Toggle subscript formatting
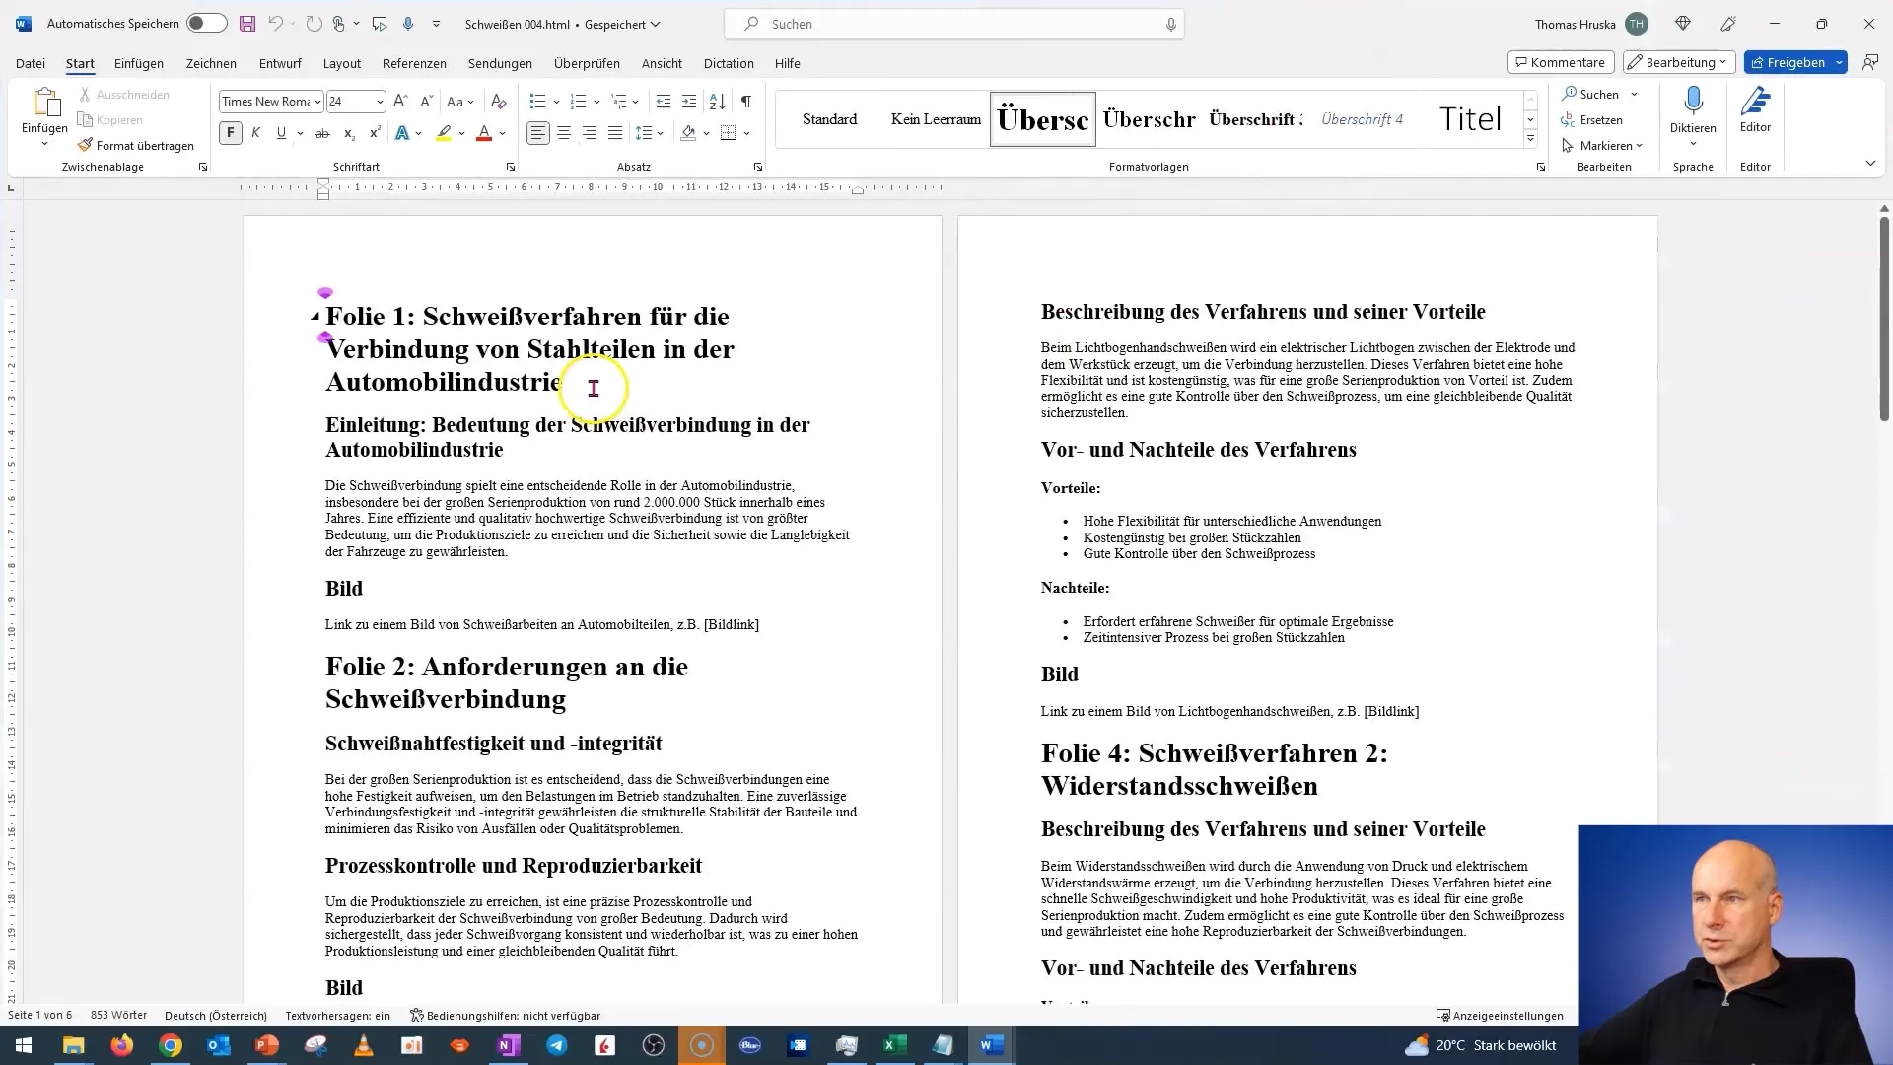1893x1065 pixels. click(349, 133)
